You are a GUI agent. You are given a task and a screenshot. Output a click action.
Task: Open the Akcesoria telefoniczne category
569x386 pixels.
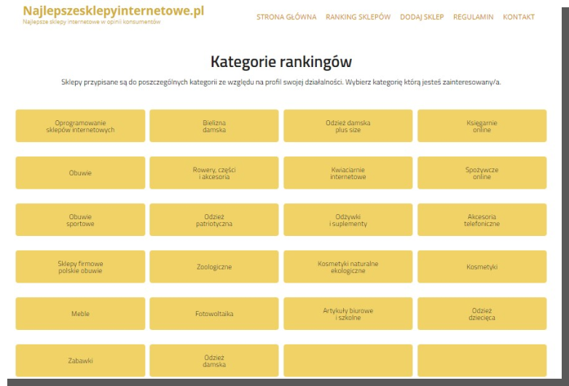tap(482, 220)
